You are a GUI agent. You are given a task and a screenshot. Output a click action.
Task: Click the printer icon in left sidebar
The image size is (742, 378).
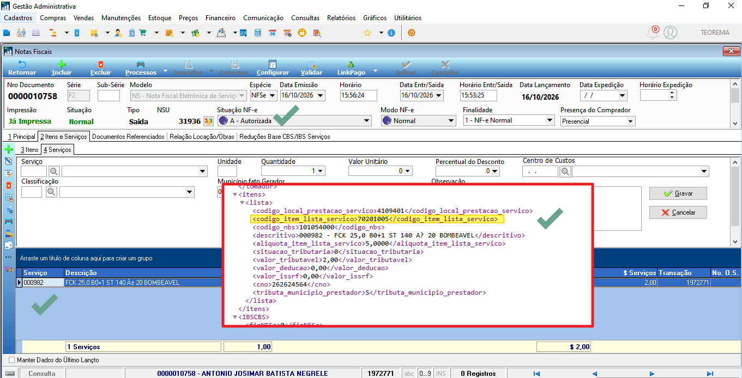[x=9, y=221]
